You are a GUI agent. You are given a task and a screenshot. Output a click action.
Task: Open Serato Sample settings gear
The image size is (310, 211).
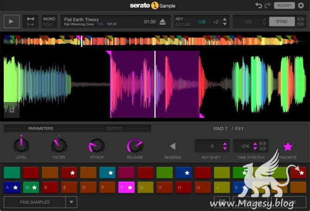[x=301, y=6]
